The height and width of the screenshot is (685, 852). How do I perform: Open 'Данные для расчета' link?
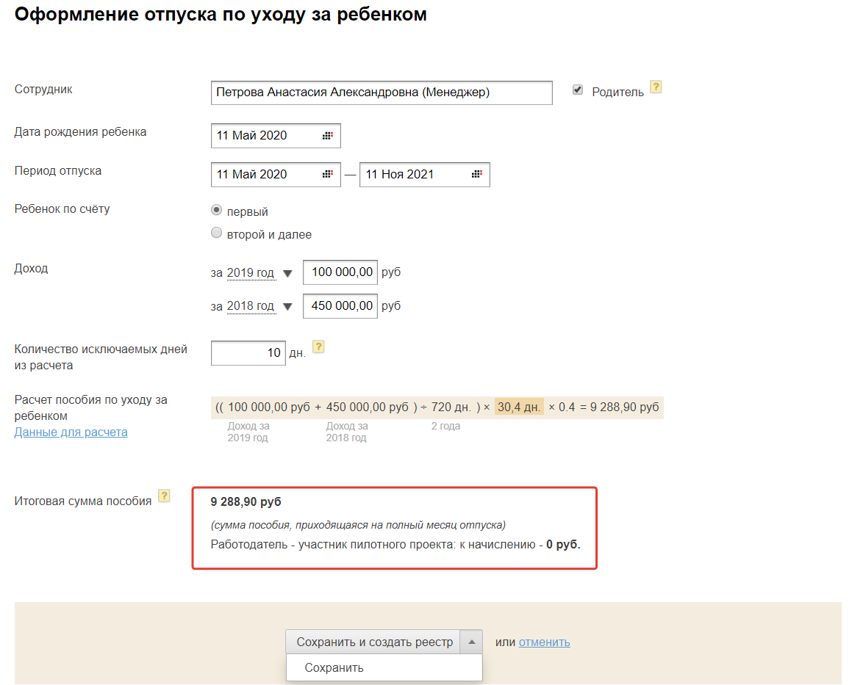tap(71, 432)
